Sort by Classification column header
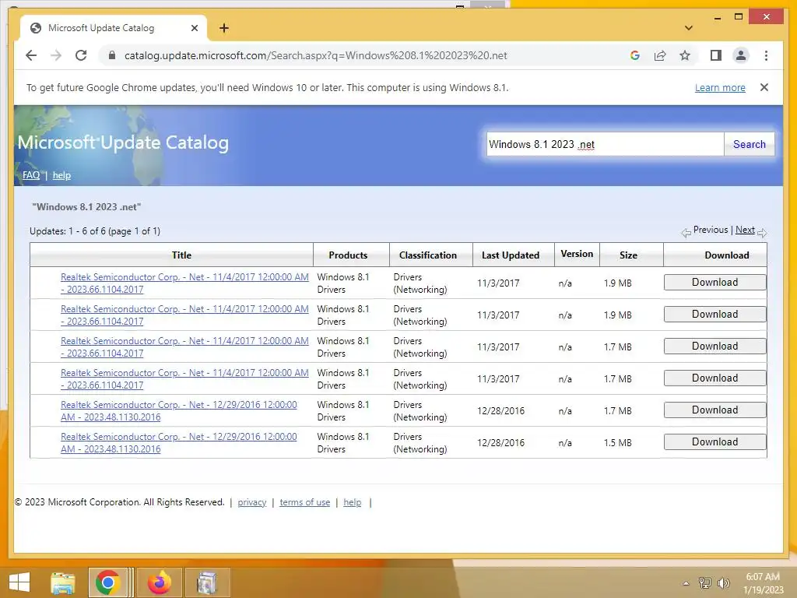 pos(428,255)
